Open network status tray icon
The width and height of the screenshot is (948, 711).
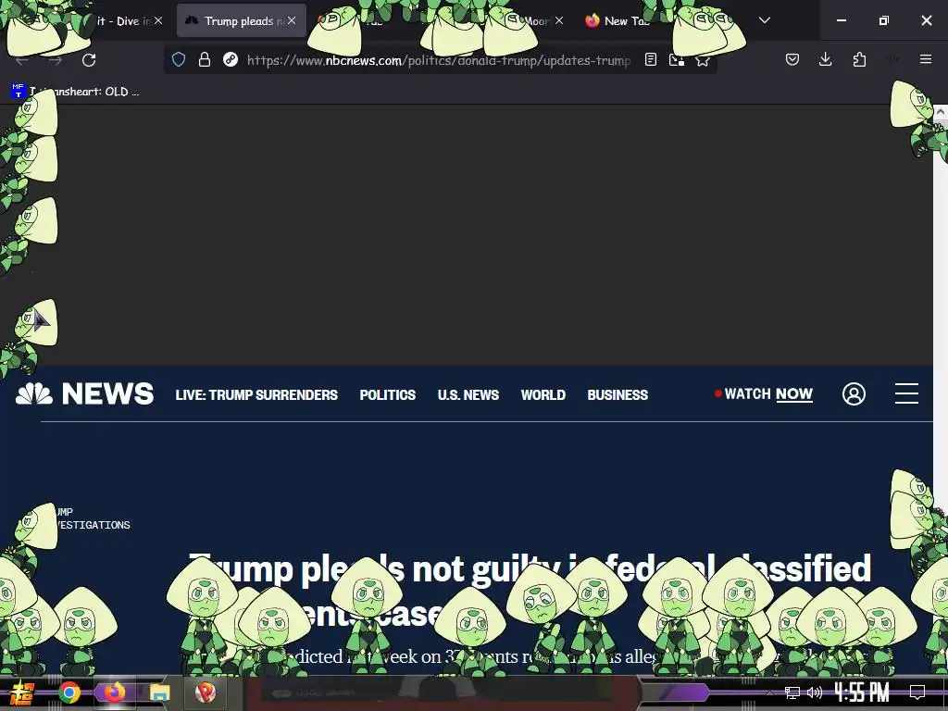point(792,692)
